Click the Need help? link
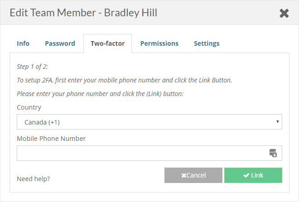Screen dimensions: 299x202 tap(33, 179)
